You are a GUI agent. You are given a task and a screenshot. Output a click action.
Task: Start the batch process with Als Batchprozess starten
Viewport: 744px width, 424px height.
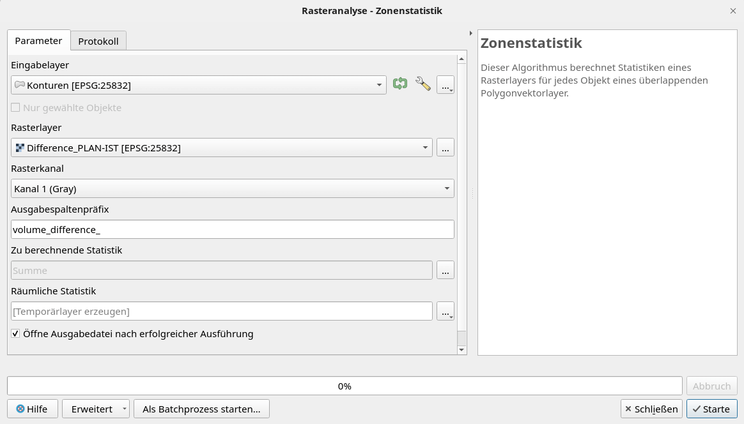(201, 409)
